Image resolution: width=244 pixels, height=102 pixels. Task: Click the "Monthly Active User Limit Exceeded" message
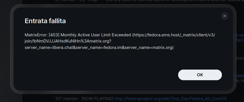[x=96, y=35]
